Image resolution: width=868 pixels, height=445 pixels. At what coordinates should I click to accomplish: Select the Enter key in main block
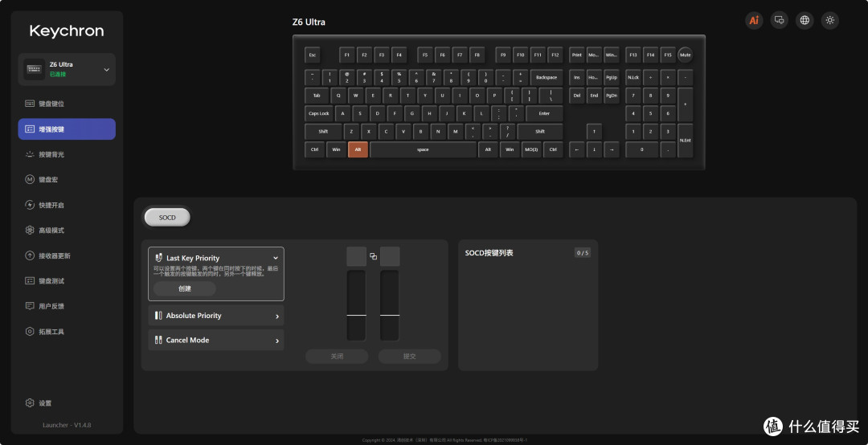click(x=544, y=113)
